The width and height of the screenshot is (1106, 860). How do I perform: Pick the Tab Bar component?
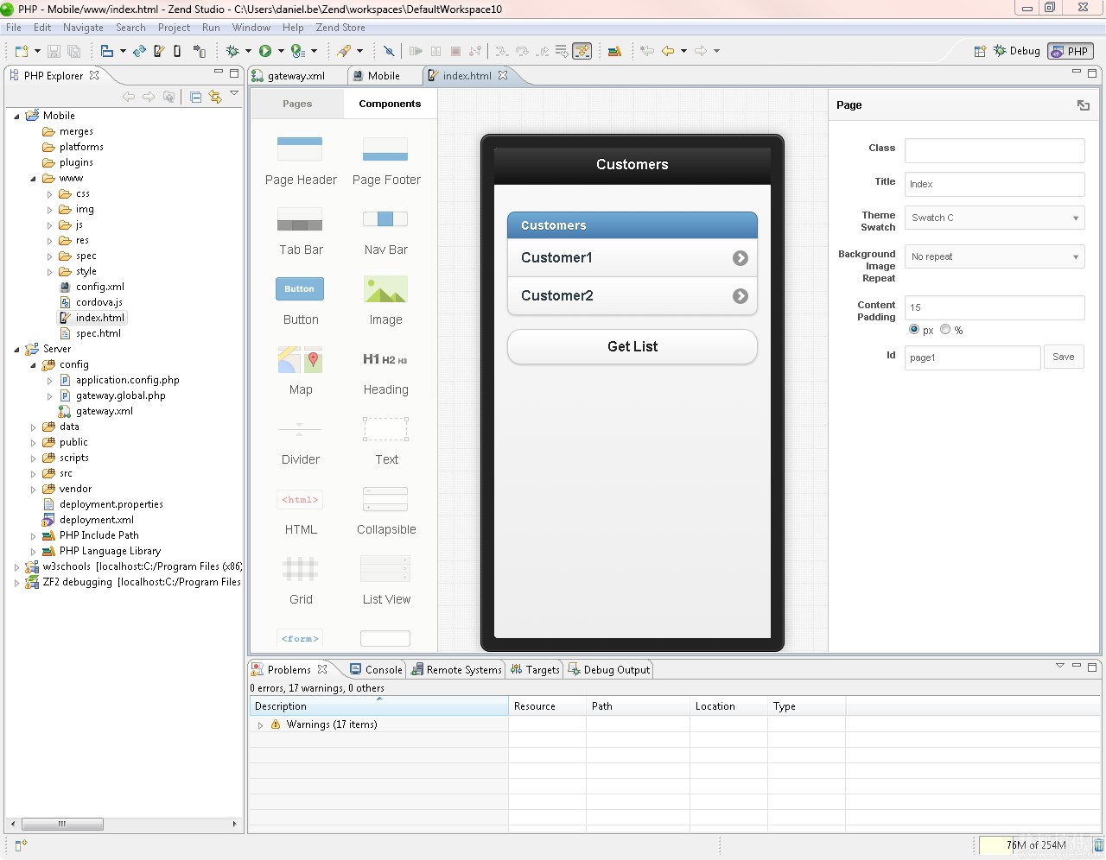tap(300, 231)
